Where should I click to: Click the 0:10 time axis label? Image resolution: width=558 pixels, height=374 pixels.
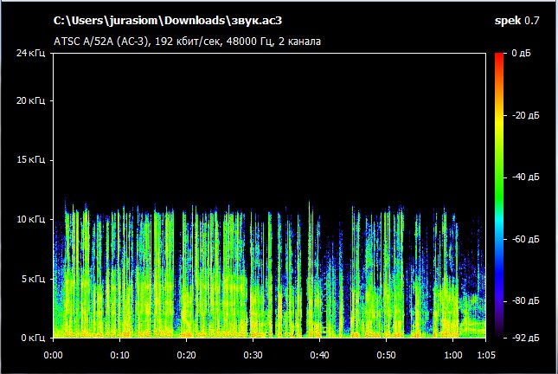pos(119,355)
